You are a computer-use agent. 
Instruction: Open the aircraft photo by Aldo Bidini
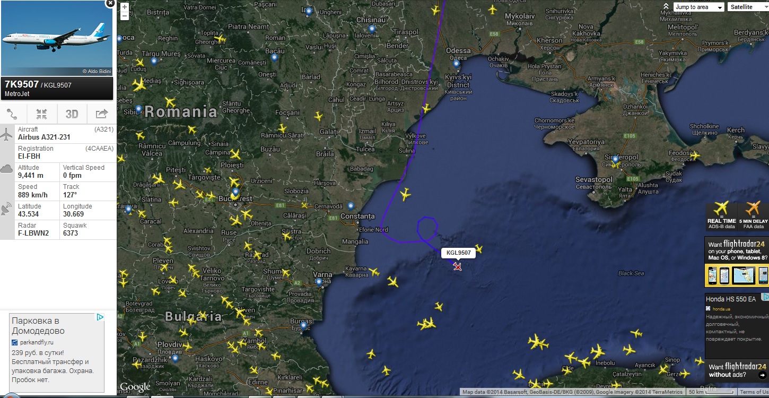coord(57,38)
